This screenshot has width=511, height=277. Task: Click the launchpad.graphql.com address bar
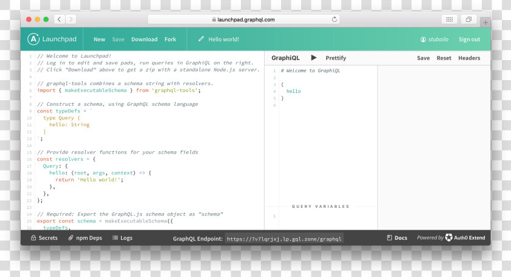(x=243, y=19)
